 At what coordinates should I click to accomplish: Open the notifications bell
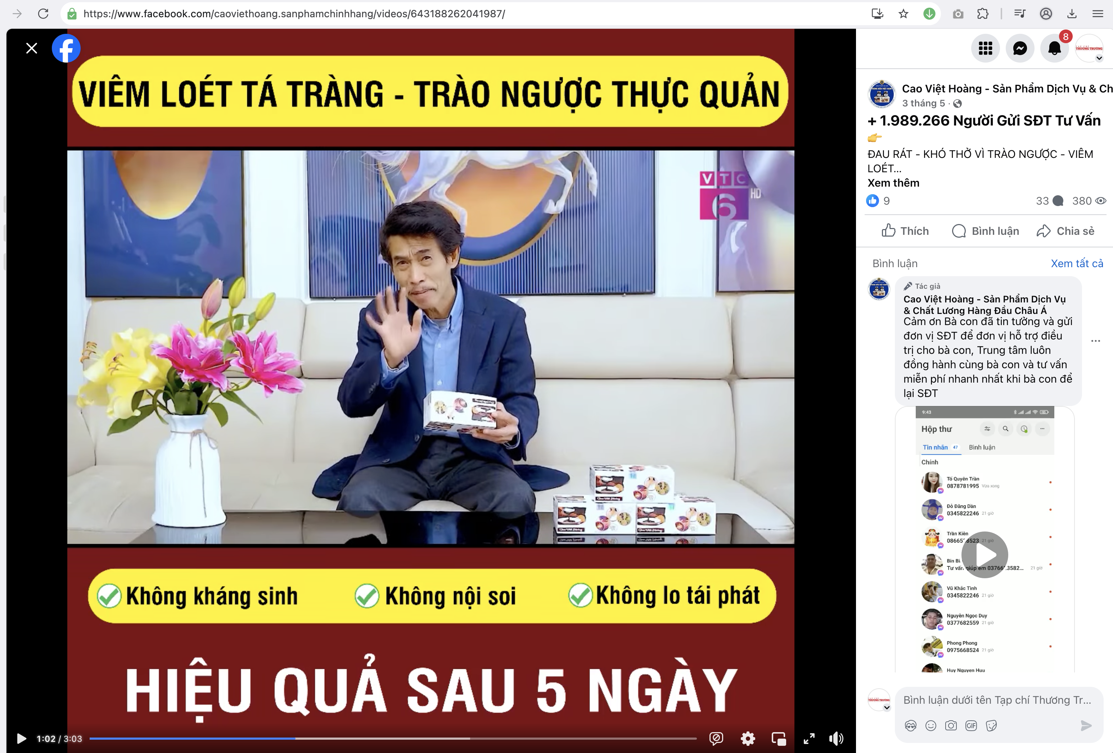1054,48
